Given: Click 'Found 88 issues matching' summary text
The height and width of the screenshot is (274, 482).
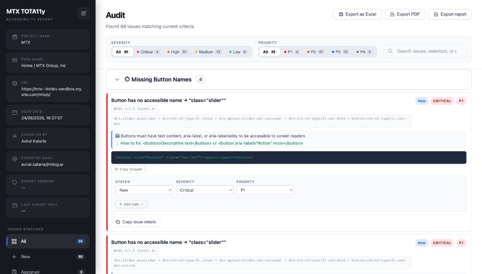Looking at the screenshot, I should tap(150, 26).
